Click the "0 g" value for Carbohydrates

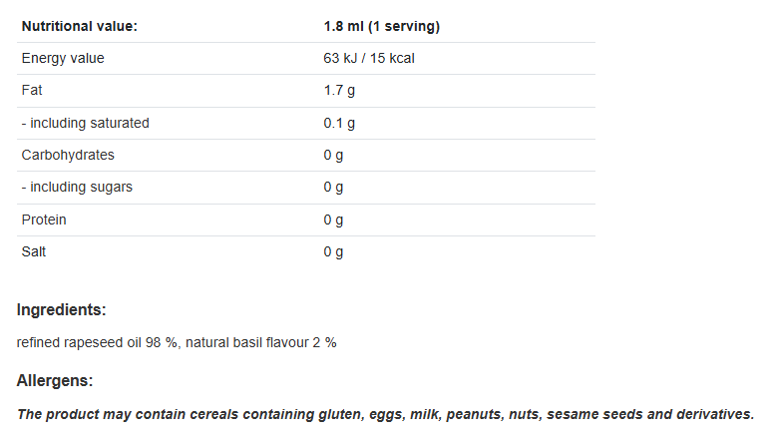point(333,155)
